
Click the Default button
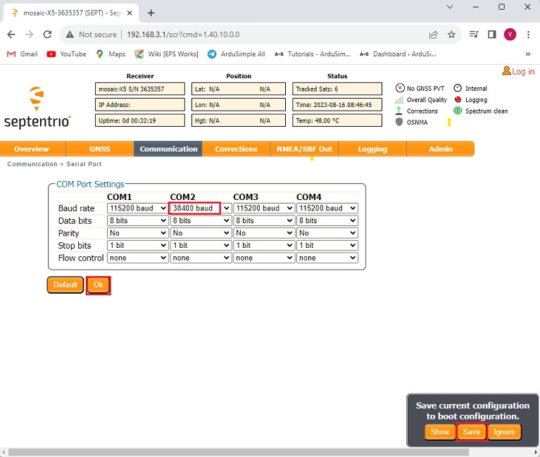[65, 285]
